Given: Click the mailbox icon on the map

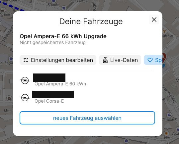Looking at the screenshot, I should (9, 98).
